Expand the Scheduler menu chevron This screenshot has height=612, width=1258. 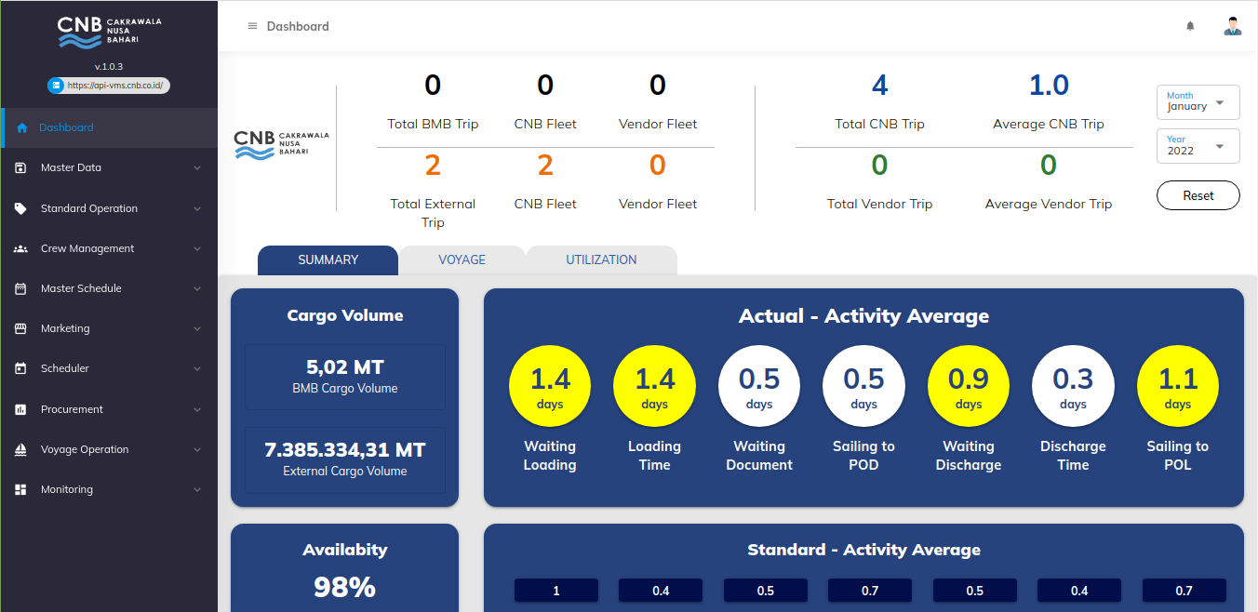[x=197, y=369]
